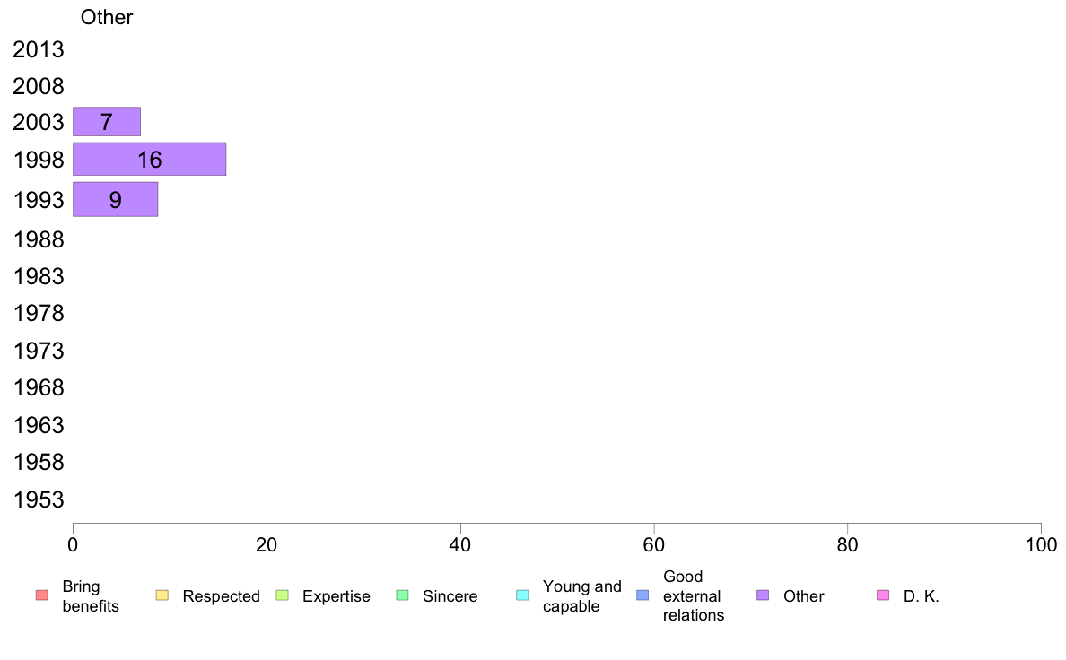
Task: Click the Expertise lime legend swatch
Action: coord(282,595)
